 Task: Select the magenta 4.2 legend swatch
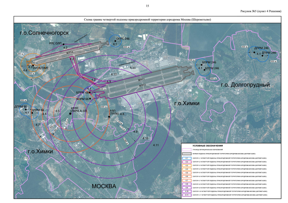pos(187,161)
